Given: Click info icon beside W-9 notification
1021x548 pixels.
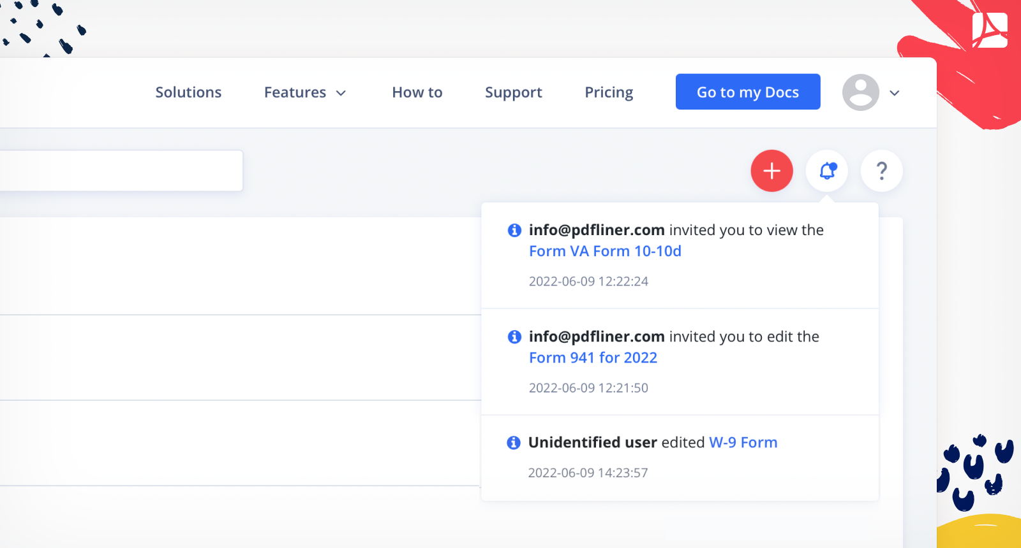Looking at the screenshot, I should coord(514,442).
